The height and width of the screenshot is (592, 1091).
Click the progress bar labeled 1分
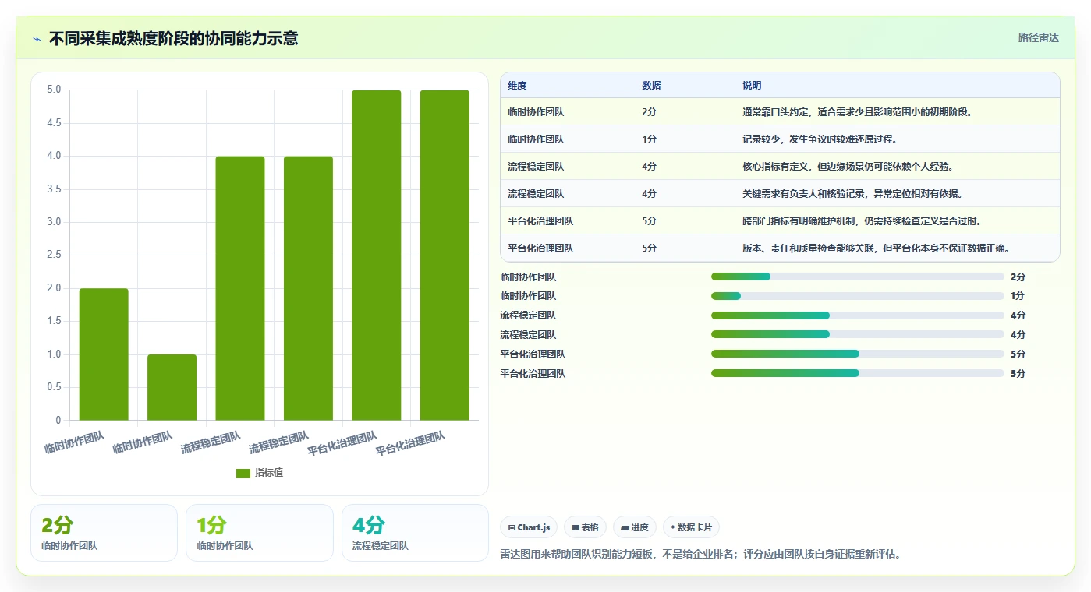(x=858, y=296)
